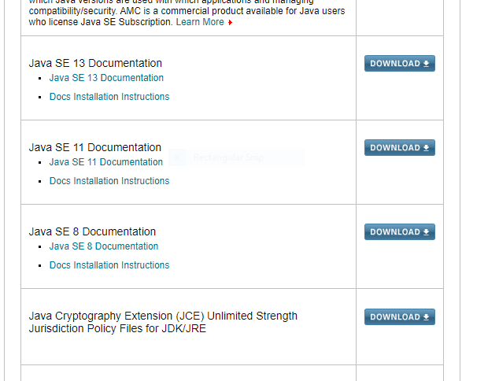Open the Learn More link
The image size is (499, 381).
point(200,22)
